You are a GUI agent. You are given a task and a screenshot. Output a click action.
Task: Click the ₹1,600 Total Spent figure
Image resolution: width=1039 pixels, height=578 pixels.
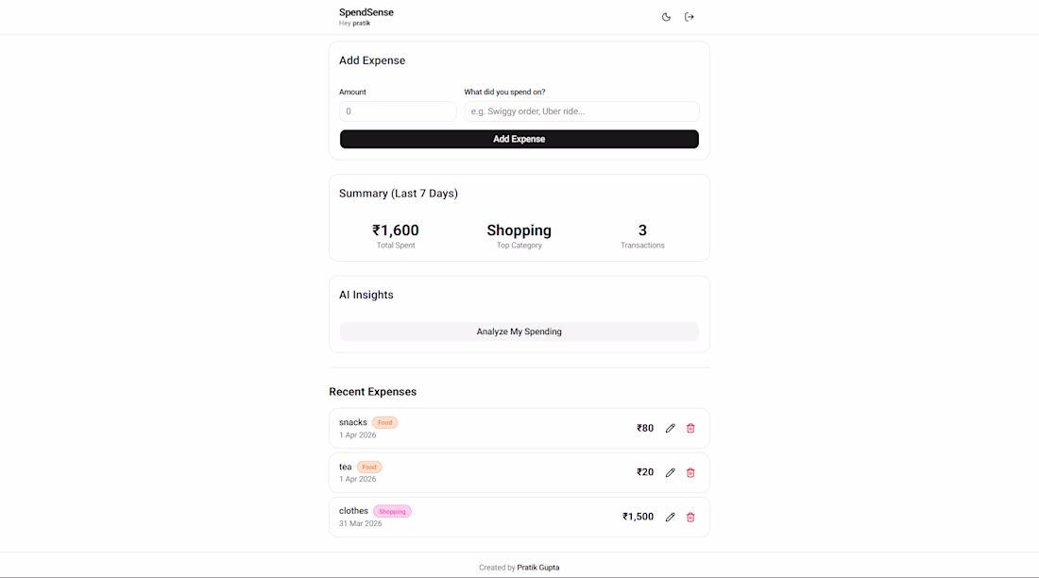click(x=396, y=230)
